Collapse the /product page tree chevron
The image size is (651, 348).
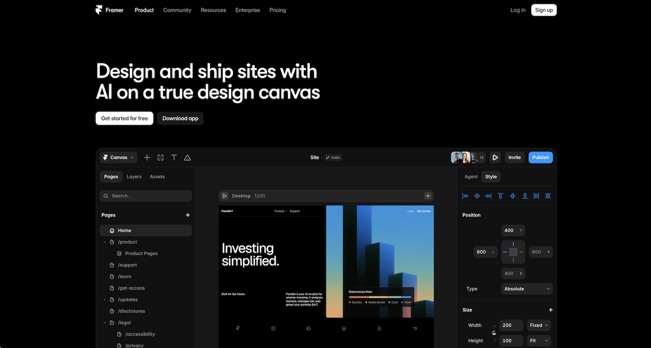[105, 242]
